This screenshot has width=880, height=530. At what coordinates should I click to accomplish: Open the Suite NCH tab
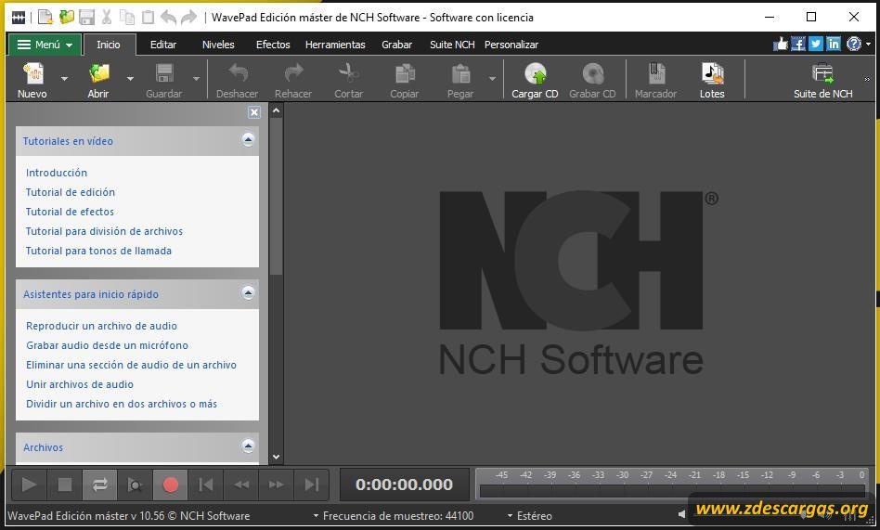click(452, 45)
